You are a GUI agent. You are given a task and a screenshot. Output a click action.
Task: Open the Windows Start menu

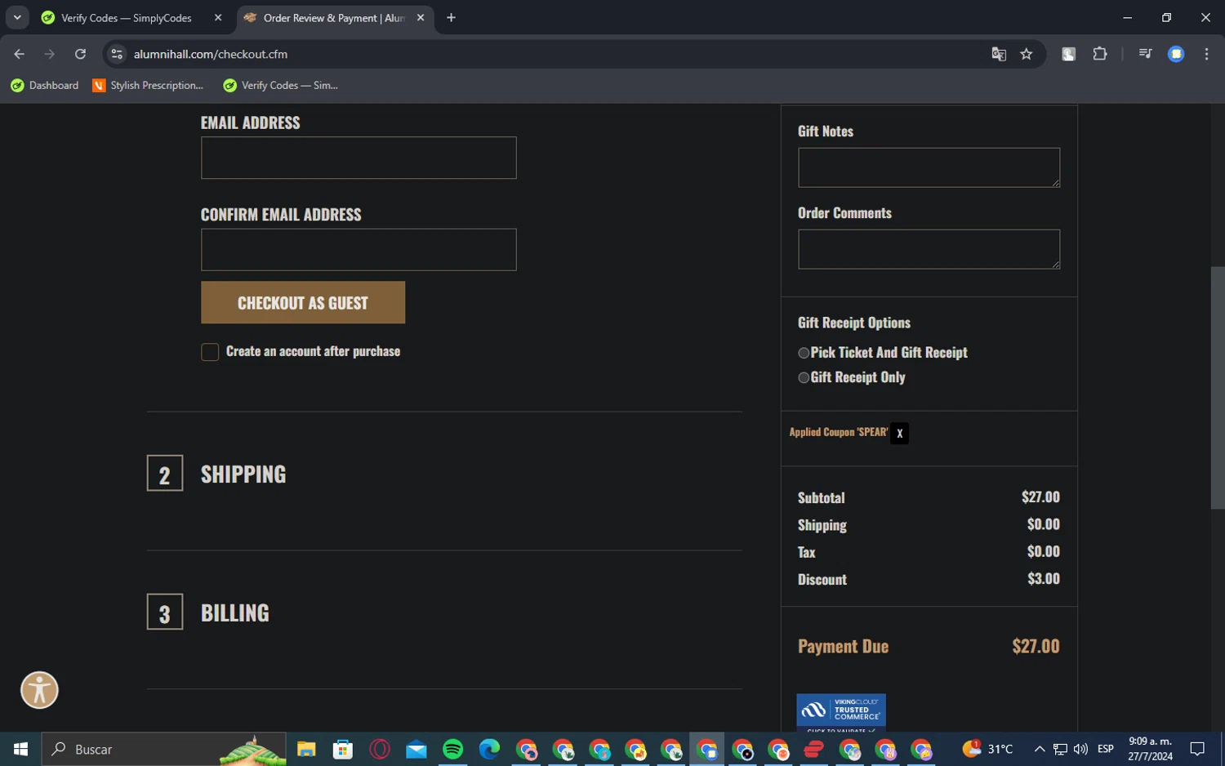pyautogui.click(x=20, y=749)
